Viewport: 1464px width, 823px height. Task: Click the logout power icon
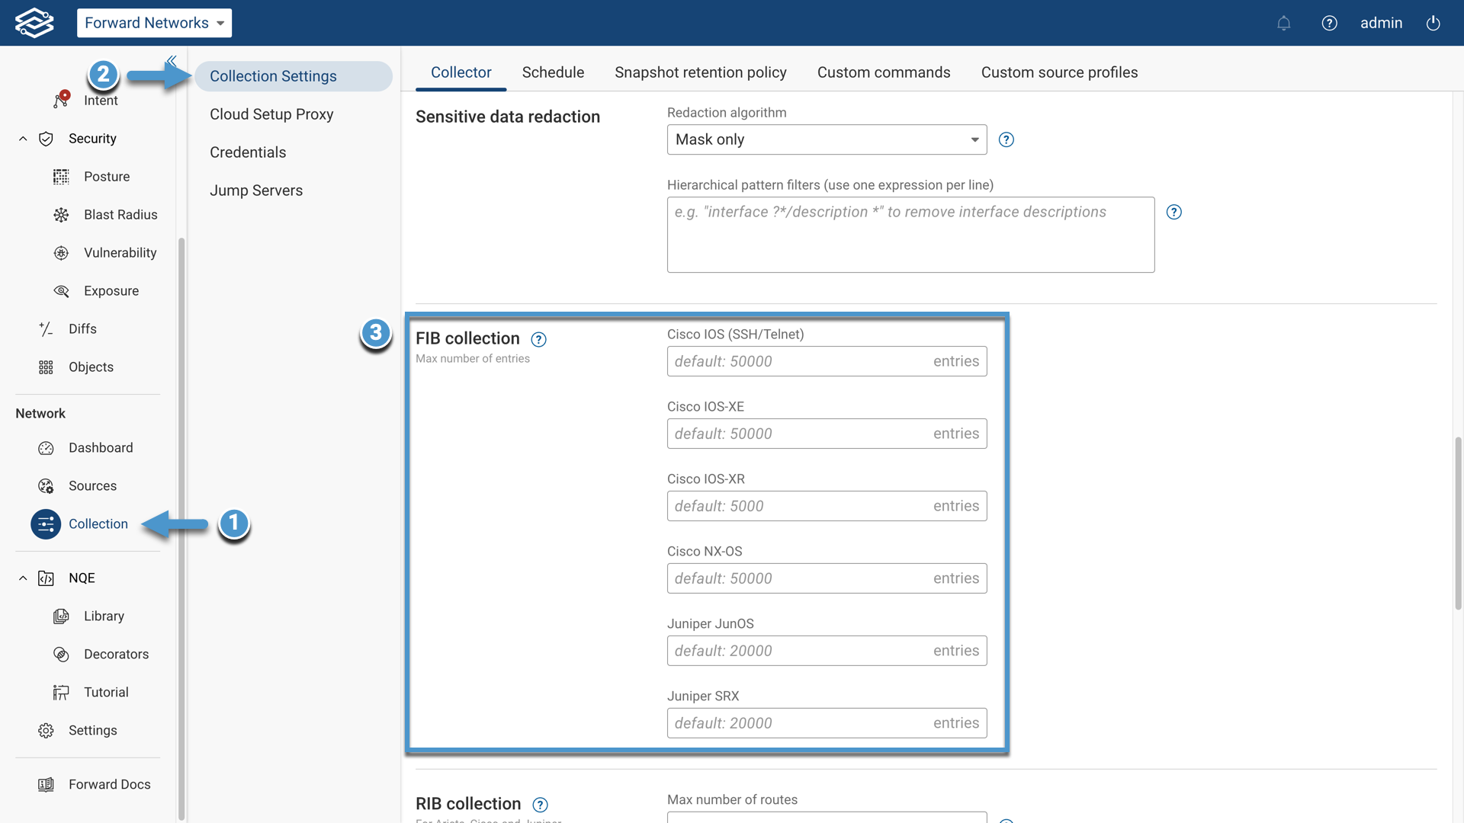click(x=1433, y=23)
